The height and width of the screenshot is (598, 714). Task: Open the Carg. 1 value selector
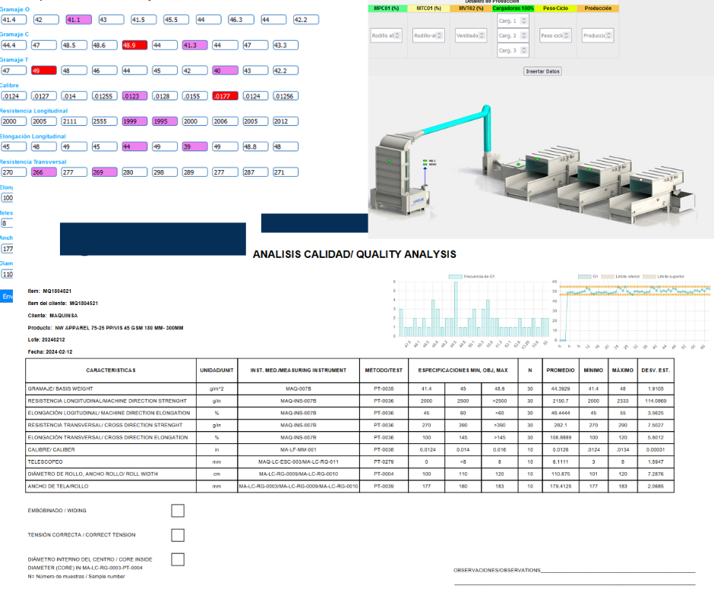point(513,21)
